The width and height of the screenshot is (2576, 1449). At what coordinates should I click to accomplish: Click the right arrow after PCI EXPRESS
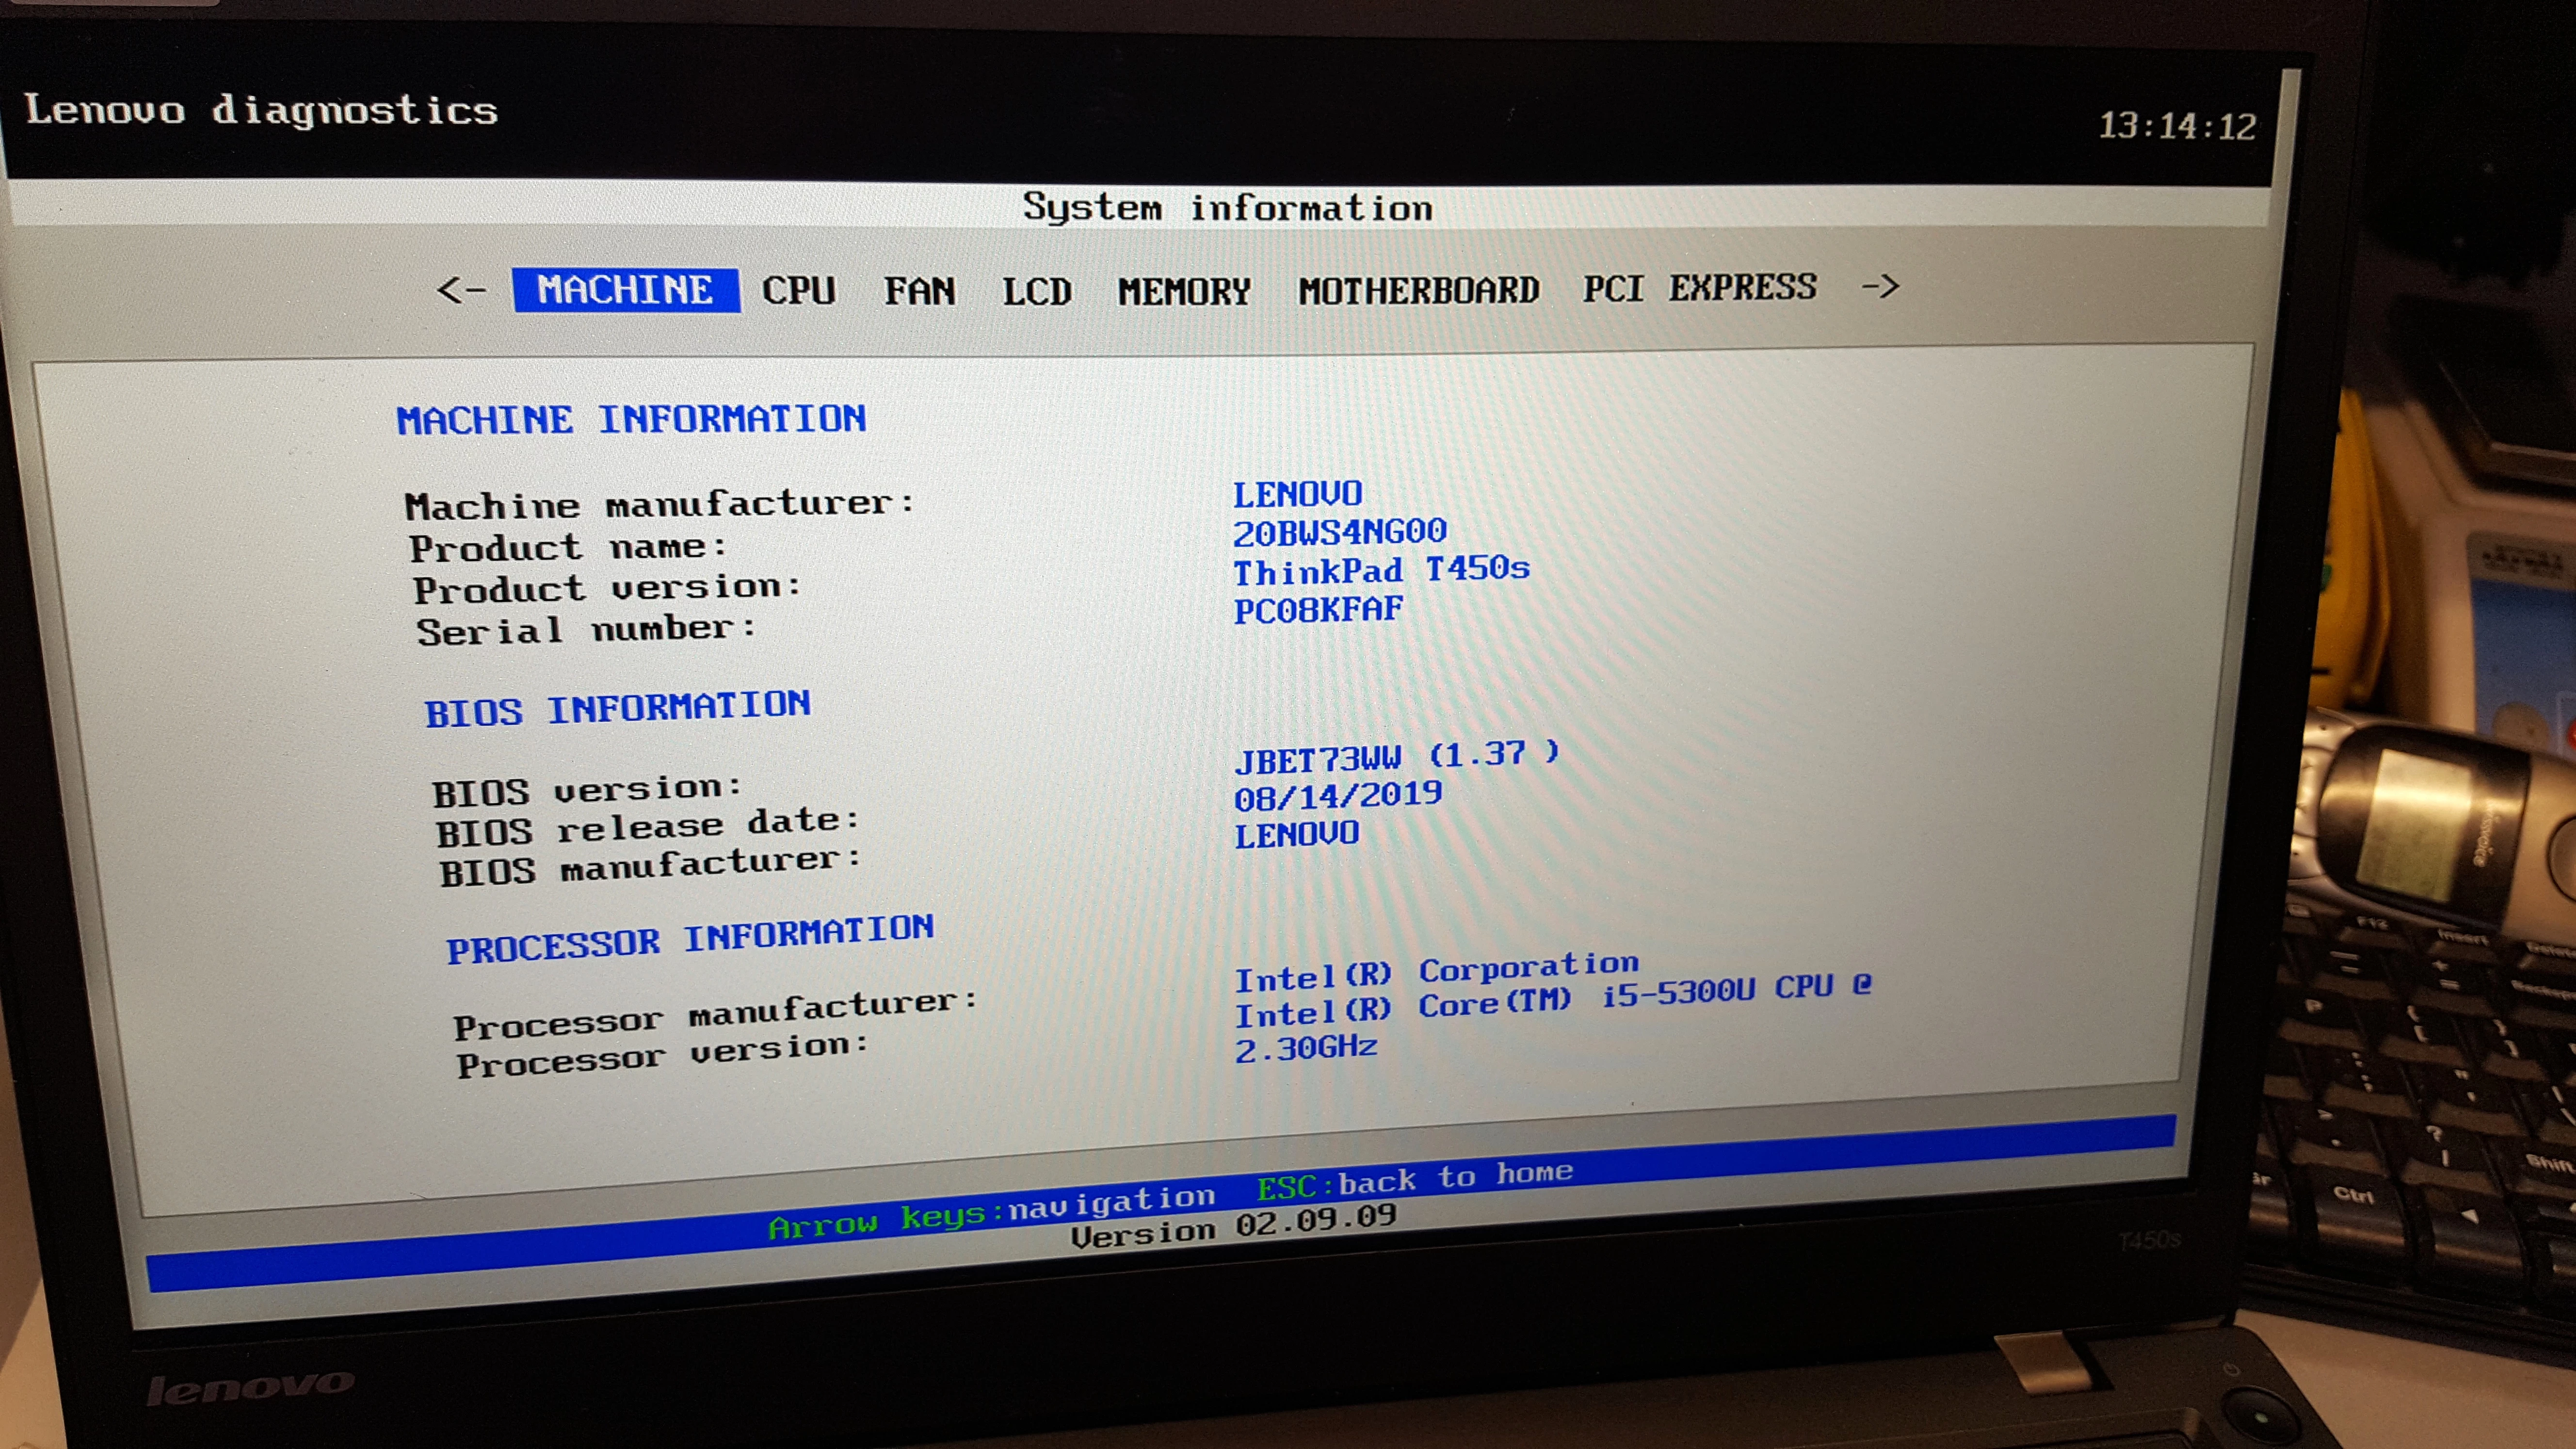click(x=1880, y=286)
